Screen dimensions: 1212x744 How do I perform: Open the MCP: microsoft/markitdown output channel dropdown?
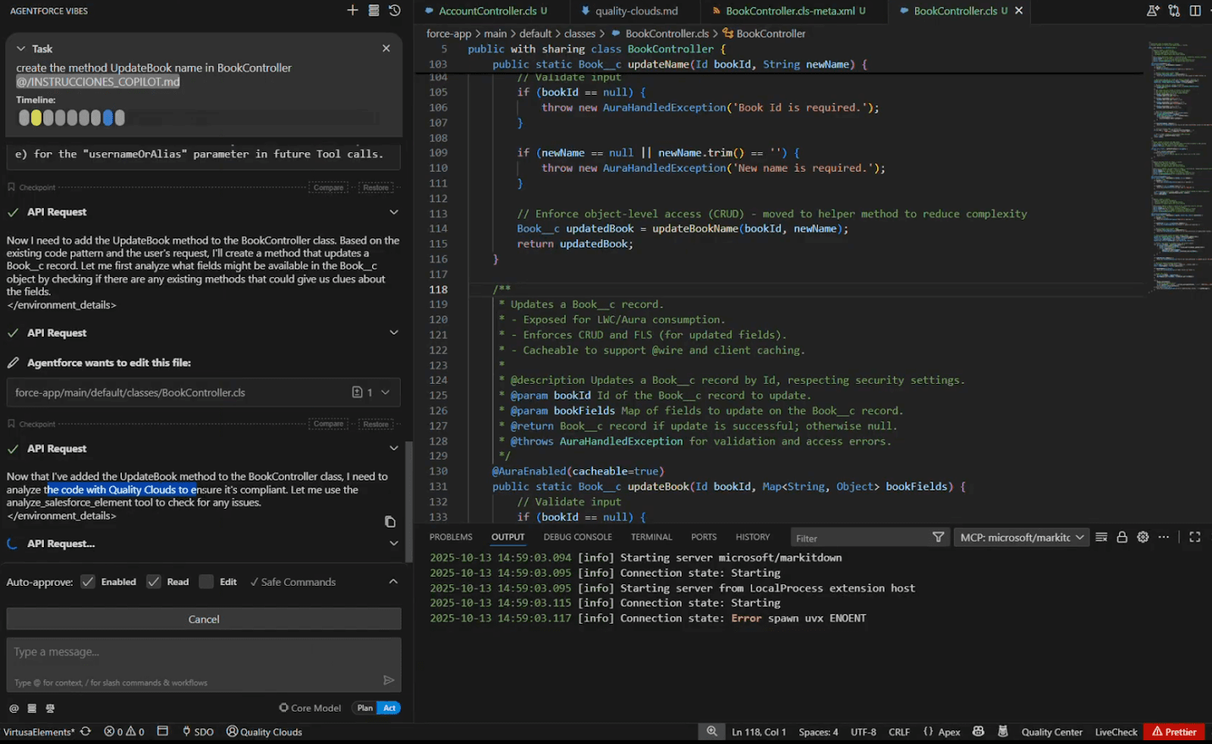point(1021,537)
